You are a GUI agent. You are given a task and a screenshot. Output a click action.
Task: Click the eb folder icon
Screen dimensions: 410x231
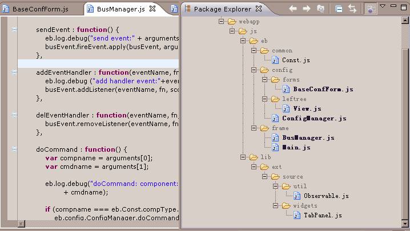coord(254,40)
